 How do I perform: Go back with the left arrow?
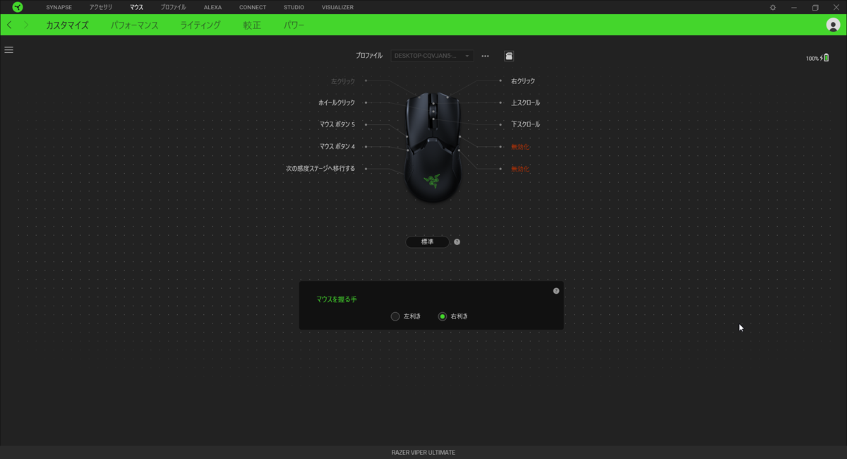[9, 25]
